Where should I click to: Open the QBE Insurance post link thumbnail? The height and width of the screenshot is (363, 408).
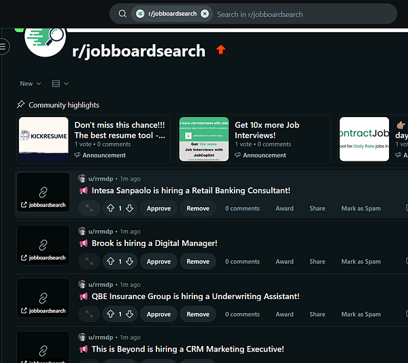[x=44, y=298]
